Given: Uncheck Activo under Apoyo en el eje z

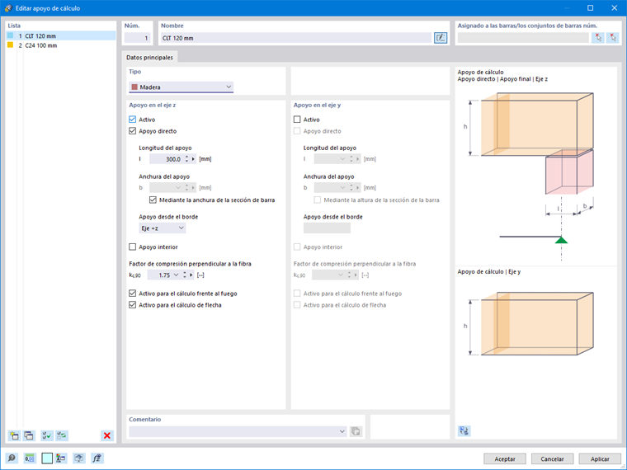Looking at the screenshot, I should 132,119.
